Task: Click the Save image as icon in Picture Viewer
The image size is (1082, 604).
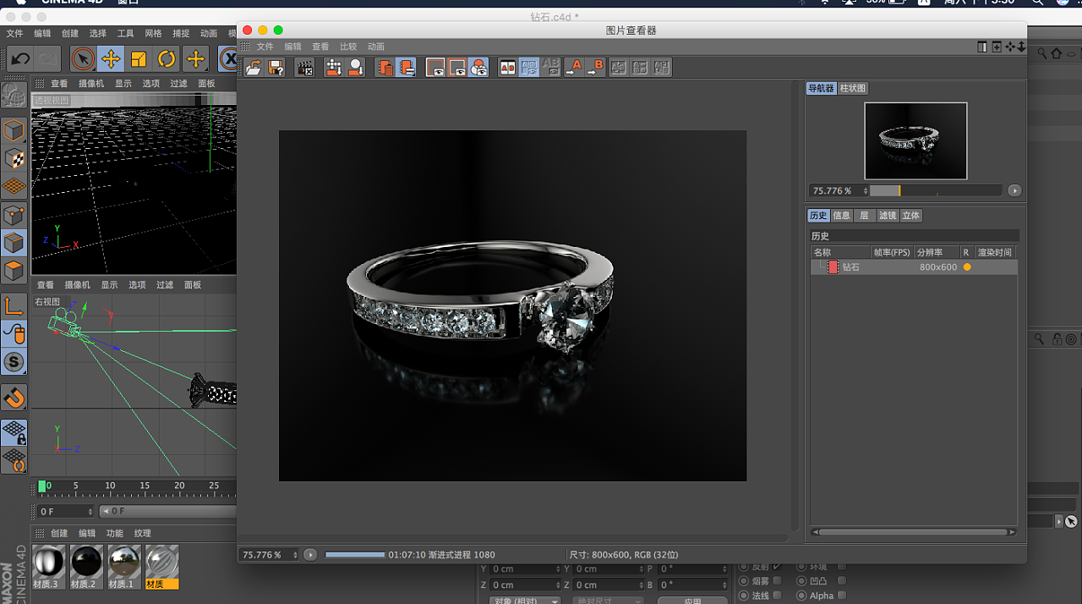Action: coord(276,68)
